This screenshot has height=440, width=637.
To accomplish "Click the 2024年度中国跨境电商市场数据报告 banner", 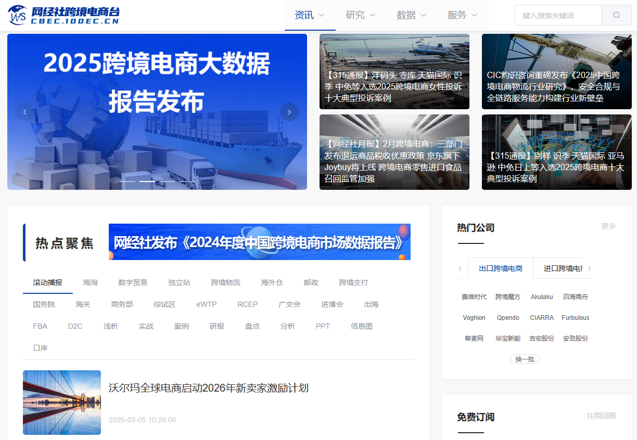I will 259,241.
